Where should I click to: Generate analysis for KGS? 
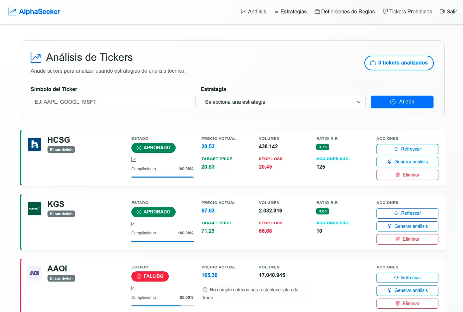[407, 226]
